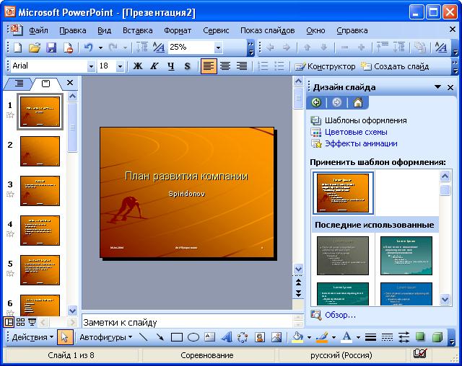The image size is (462, 366).
Task: Open the Автофигуры menu
Action: [x=106, y=337]
